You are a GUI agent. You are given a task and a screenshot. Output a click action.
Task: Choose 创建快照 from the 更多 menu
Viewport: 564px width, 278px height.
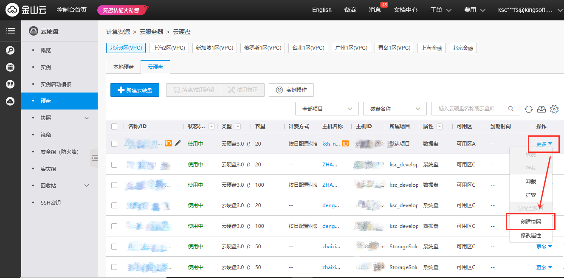coord(531,222)
